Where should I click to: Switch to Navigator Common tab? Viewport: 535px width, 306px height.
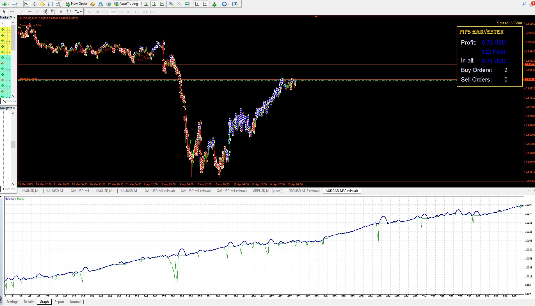point(9,189)
